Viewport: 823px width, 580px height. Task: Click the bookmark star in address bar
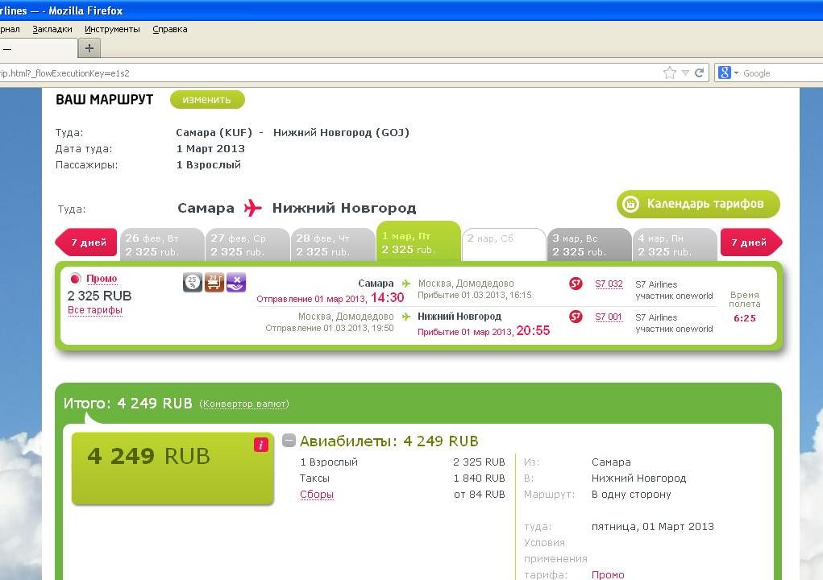(669, 72)
